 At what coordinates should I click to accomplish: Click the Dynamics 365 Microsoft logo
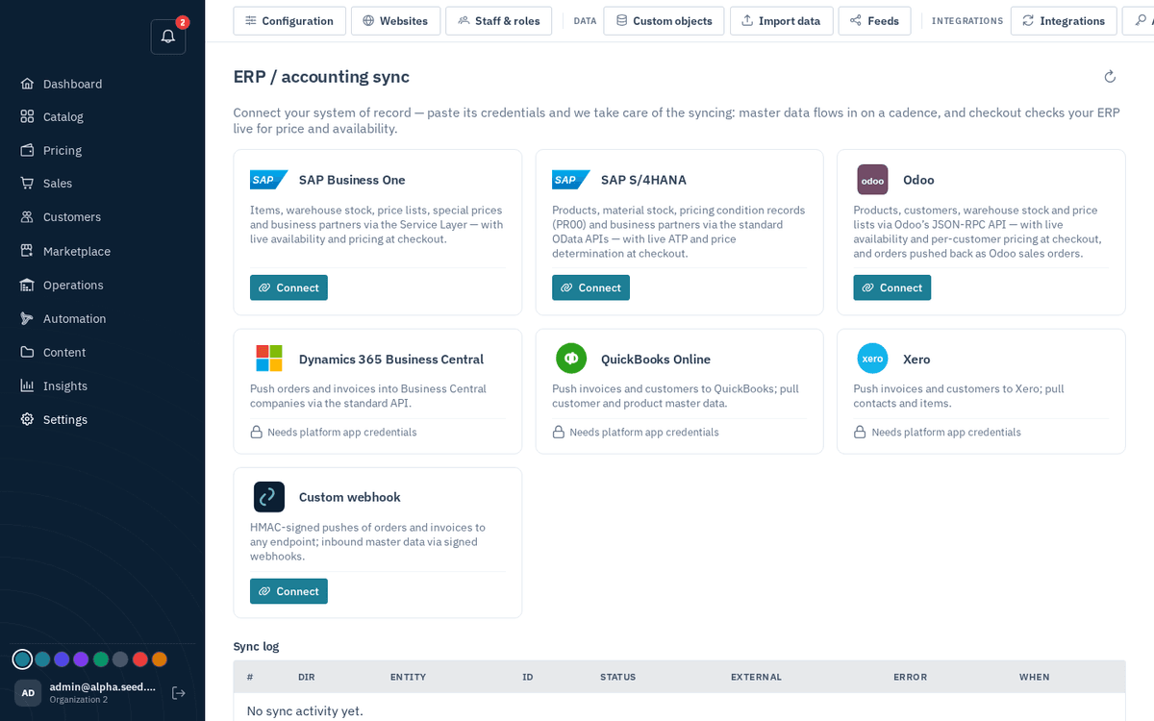coord(269,359)
